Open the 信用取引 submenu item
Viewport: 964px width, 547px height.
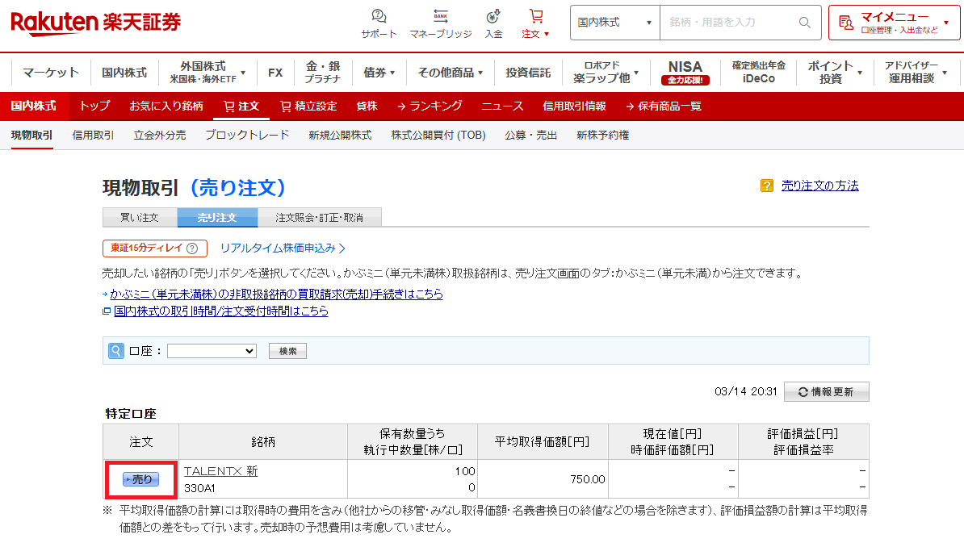pos(93,136)
